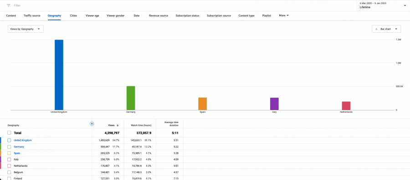Tick the Belgium row checkbox
410x180 pixels.
click(x=9, y=172)
